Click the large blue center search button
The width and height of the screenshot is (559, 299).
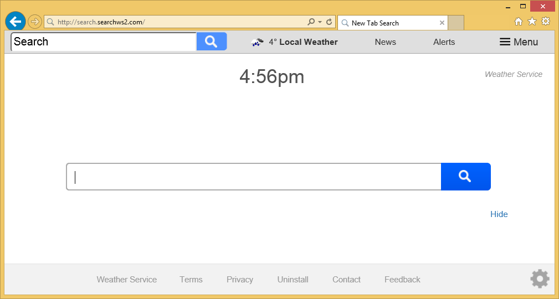coord(465,177)
